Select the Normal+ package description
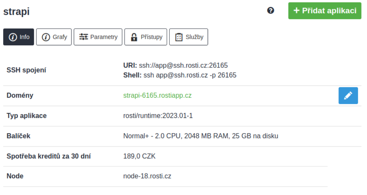The width and height of the screenshot is (367, 195). (x=201, y=136)
